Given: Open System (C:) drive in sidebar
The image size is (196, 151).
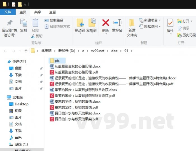Looking at the screenshot, I should 18,144.
